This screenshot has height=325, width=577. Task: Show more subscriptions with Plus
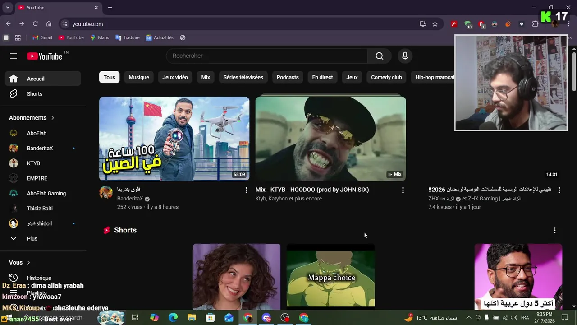43,238
